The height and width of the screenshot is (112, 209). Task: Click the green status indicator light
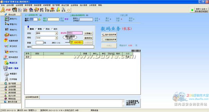click(x=192, y=10)
